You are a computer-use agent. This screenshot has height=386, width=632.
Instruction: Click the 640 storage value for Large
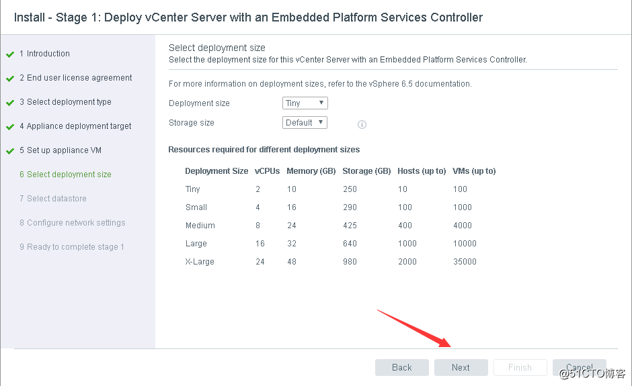[350, 244]
